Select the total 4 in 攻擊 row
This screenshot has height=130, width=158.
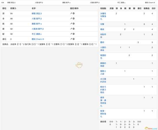[x=152, y=24]
